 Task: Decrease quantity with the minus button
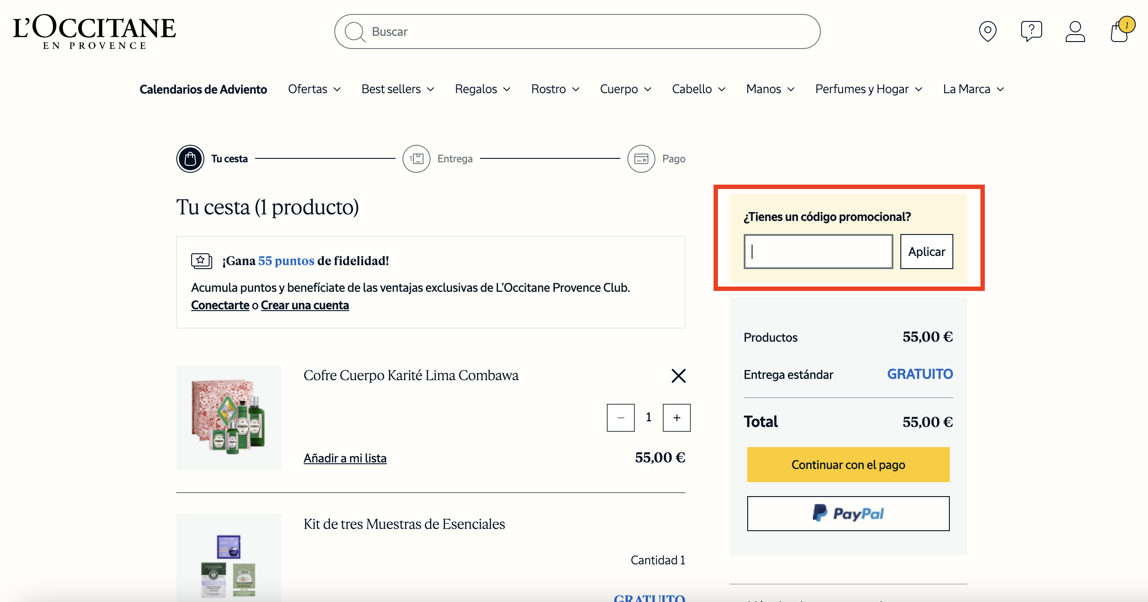[x=620, y=417]
